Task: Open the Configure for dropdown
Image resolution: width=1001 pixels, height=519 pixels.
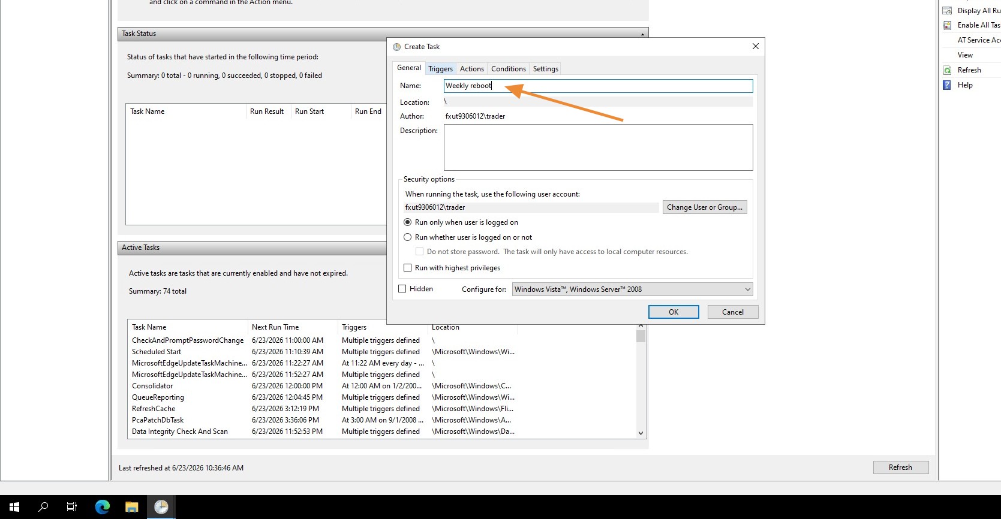Action: 632,289
